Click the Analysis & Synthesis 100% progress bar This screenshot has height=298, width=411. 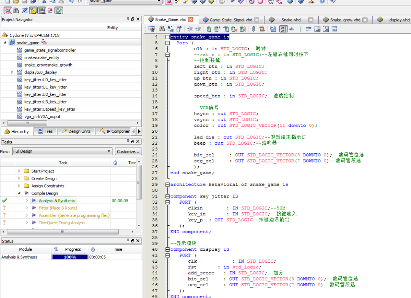(x=70, y=257)
